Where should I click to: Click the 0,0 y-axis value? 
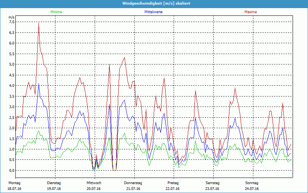(12, 171)
